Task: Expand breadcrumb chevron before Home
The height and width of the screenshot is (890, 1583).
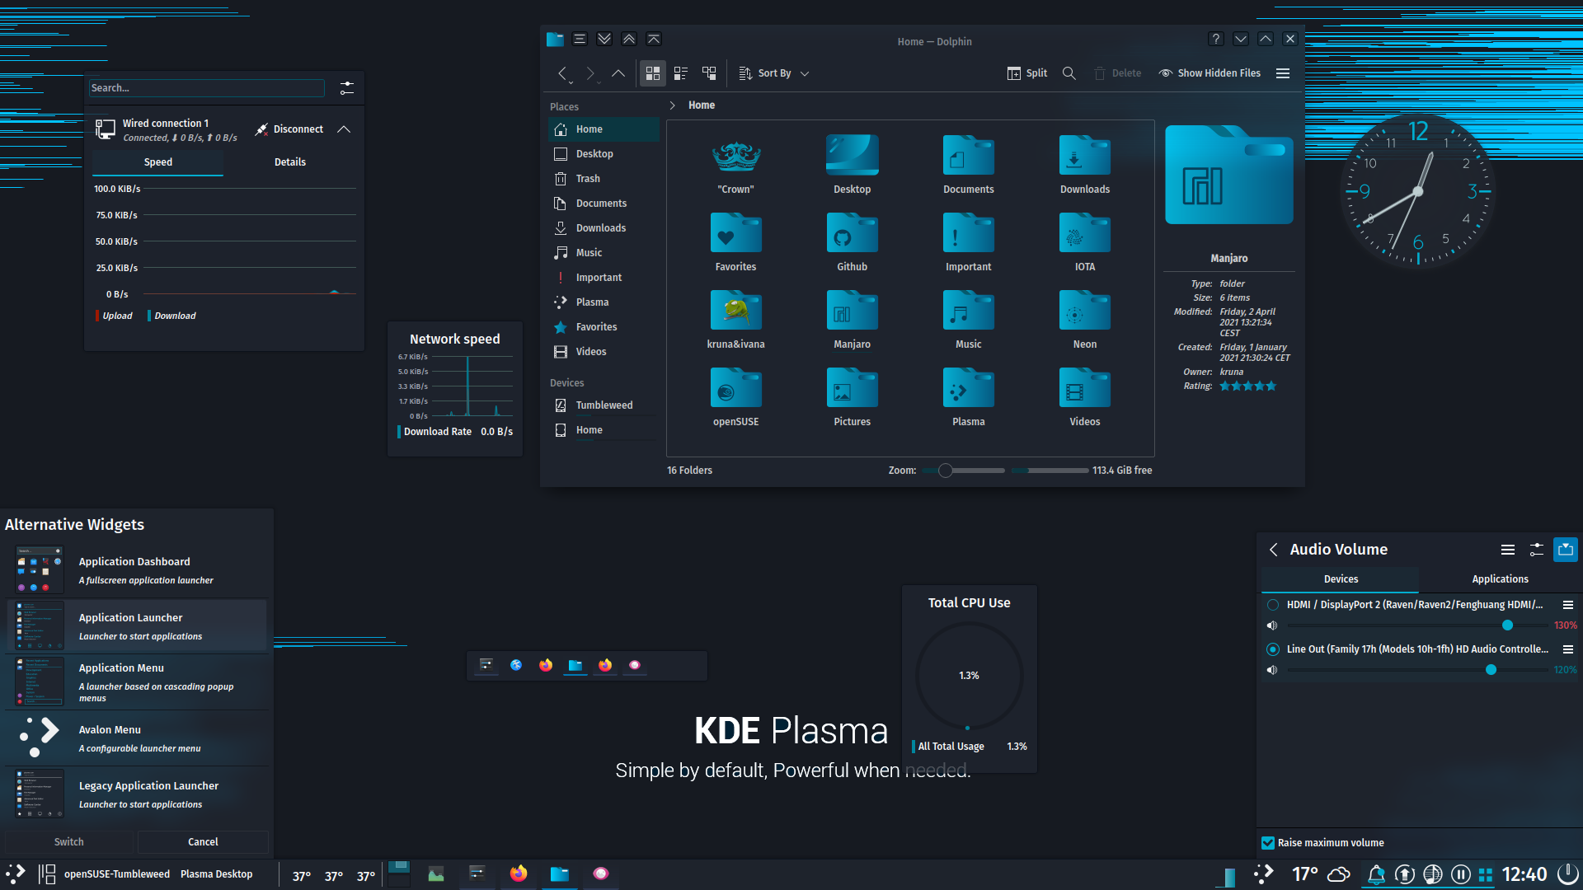Action: point(673,105)
